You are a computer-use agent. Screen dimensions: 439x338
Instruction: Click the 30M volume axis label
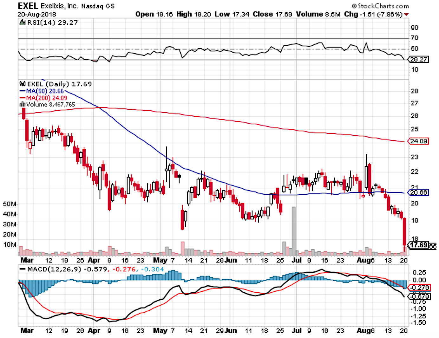pyautogui.click(x=10, y=224)
